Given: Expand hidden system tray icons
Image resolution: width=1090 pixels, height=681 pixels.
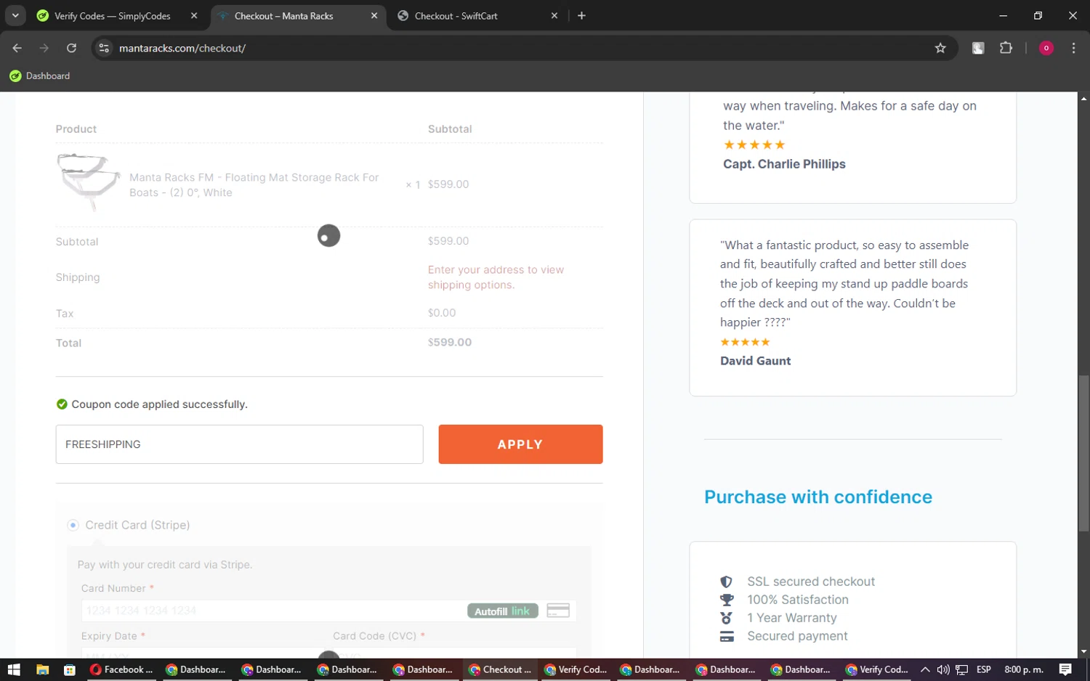Looking at the screenshot, I should [925, 669].
